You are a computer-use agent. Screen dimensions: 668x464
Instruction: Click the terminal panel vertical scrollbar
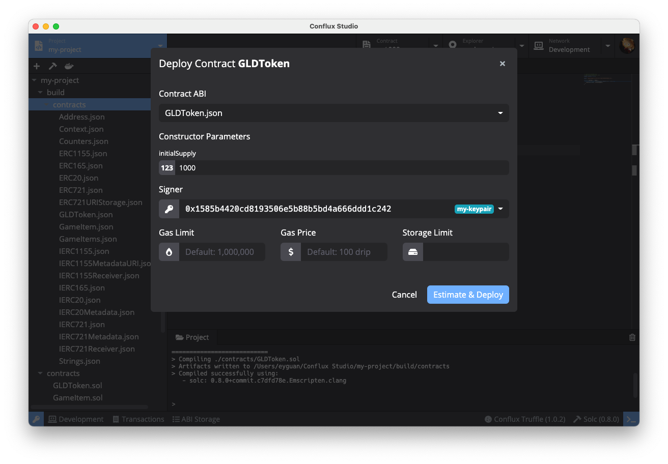pos(635,385)
